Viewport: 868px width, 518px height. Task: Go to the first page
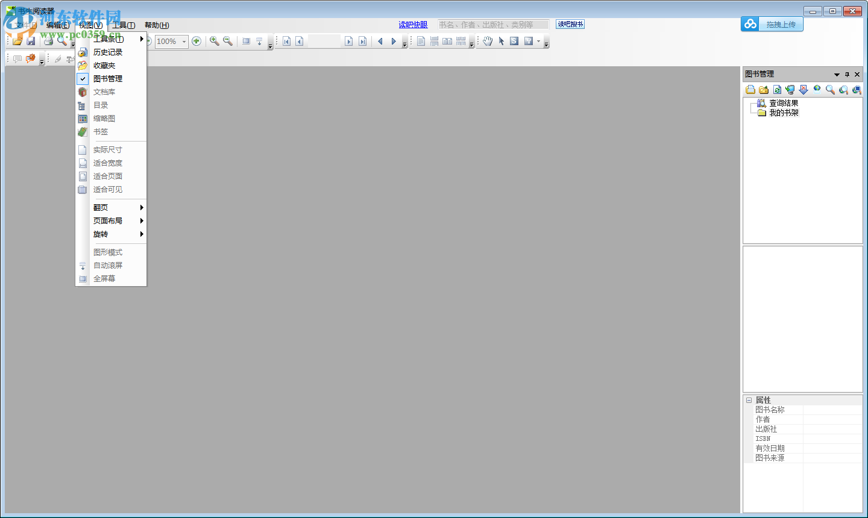[x=286, y=41]
